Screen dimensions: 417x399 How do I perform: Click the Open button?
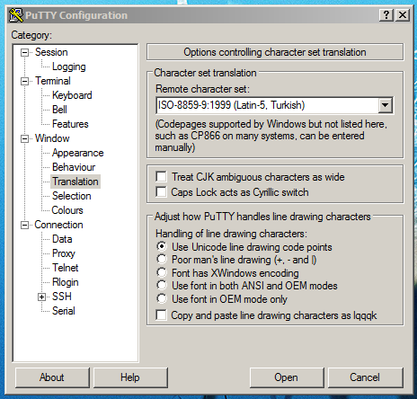[287, 377]
